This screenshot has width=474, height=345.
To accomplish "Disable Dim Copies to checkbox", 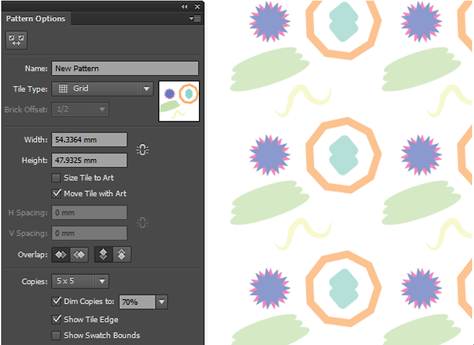I will tap(56, 301).
